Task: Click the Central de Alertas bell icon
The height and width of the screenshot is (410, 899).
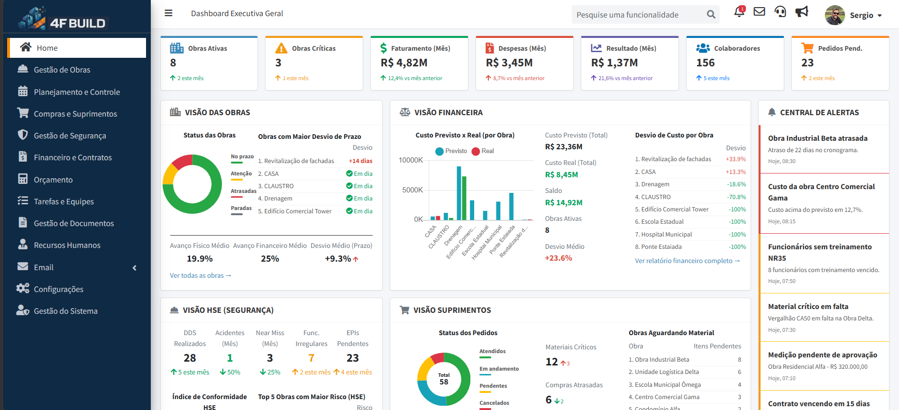Action: tap(772, 112)
